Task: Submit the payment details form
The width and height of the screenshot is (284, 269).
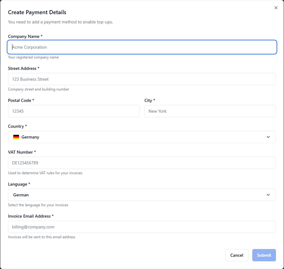Action: pyautogui.click(x=264, y=255)
